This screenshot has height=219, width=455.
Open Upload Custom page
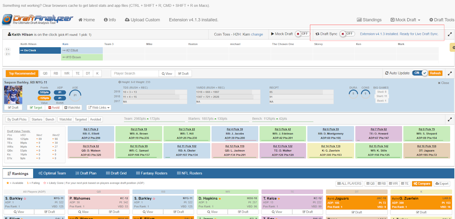pyautogui.click(x=142, y=20)
